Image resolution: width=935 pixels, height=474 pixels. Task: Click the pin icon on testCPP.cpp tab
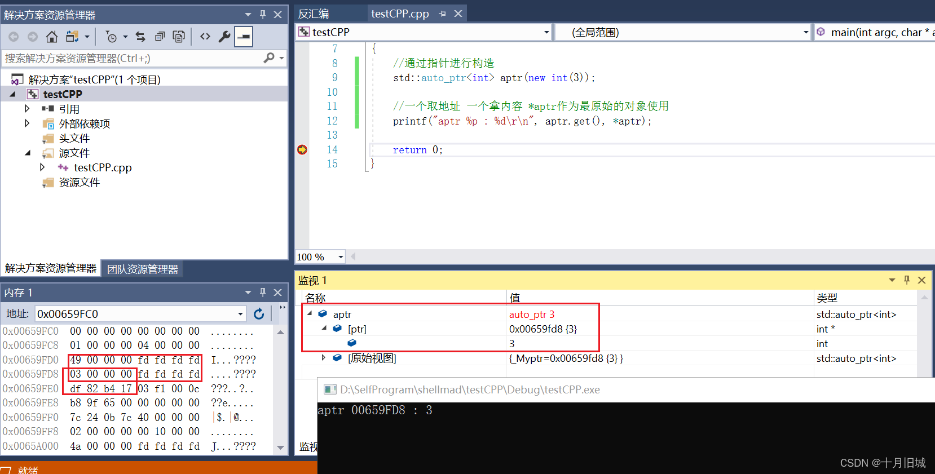442,14
